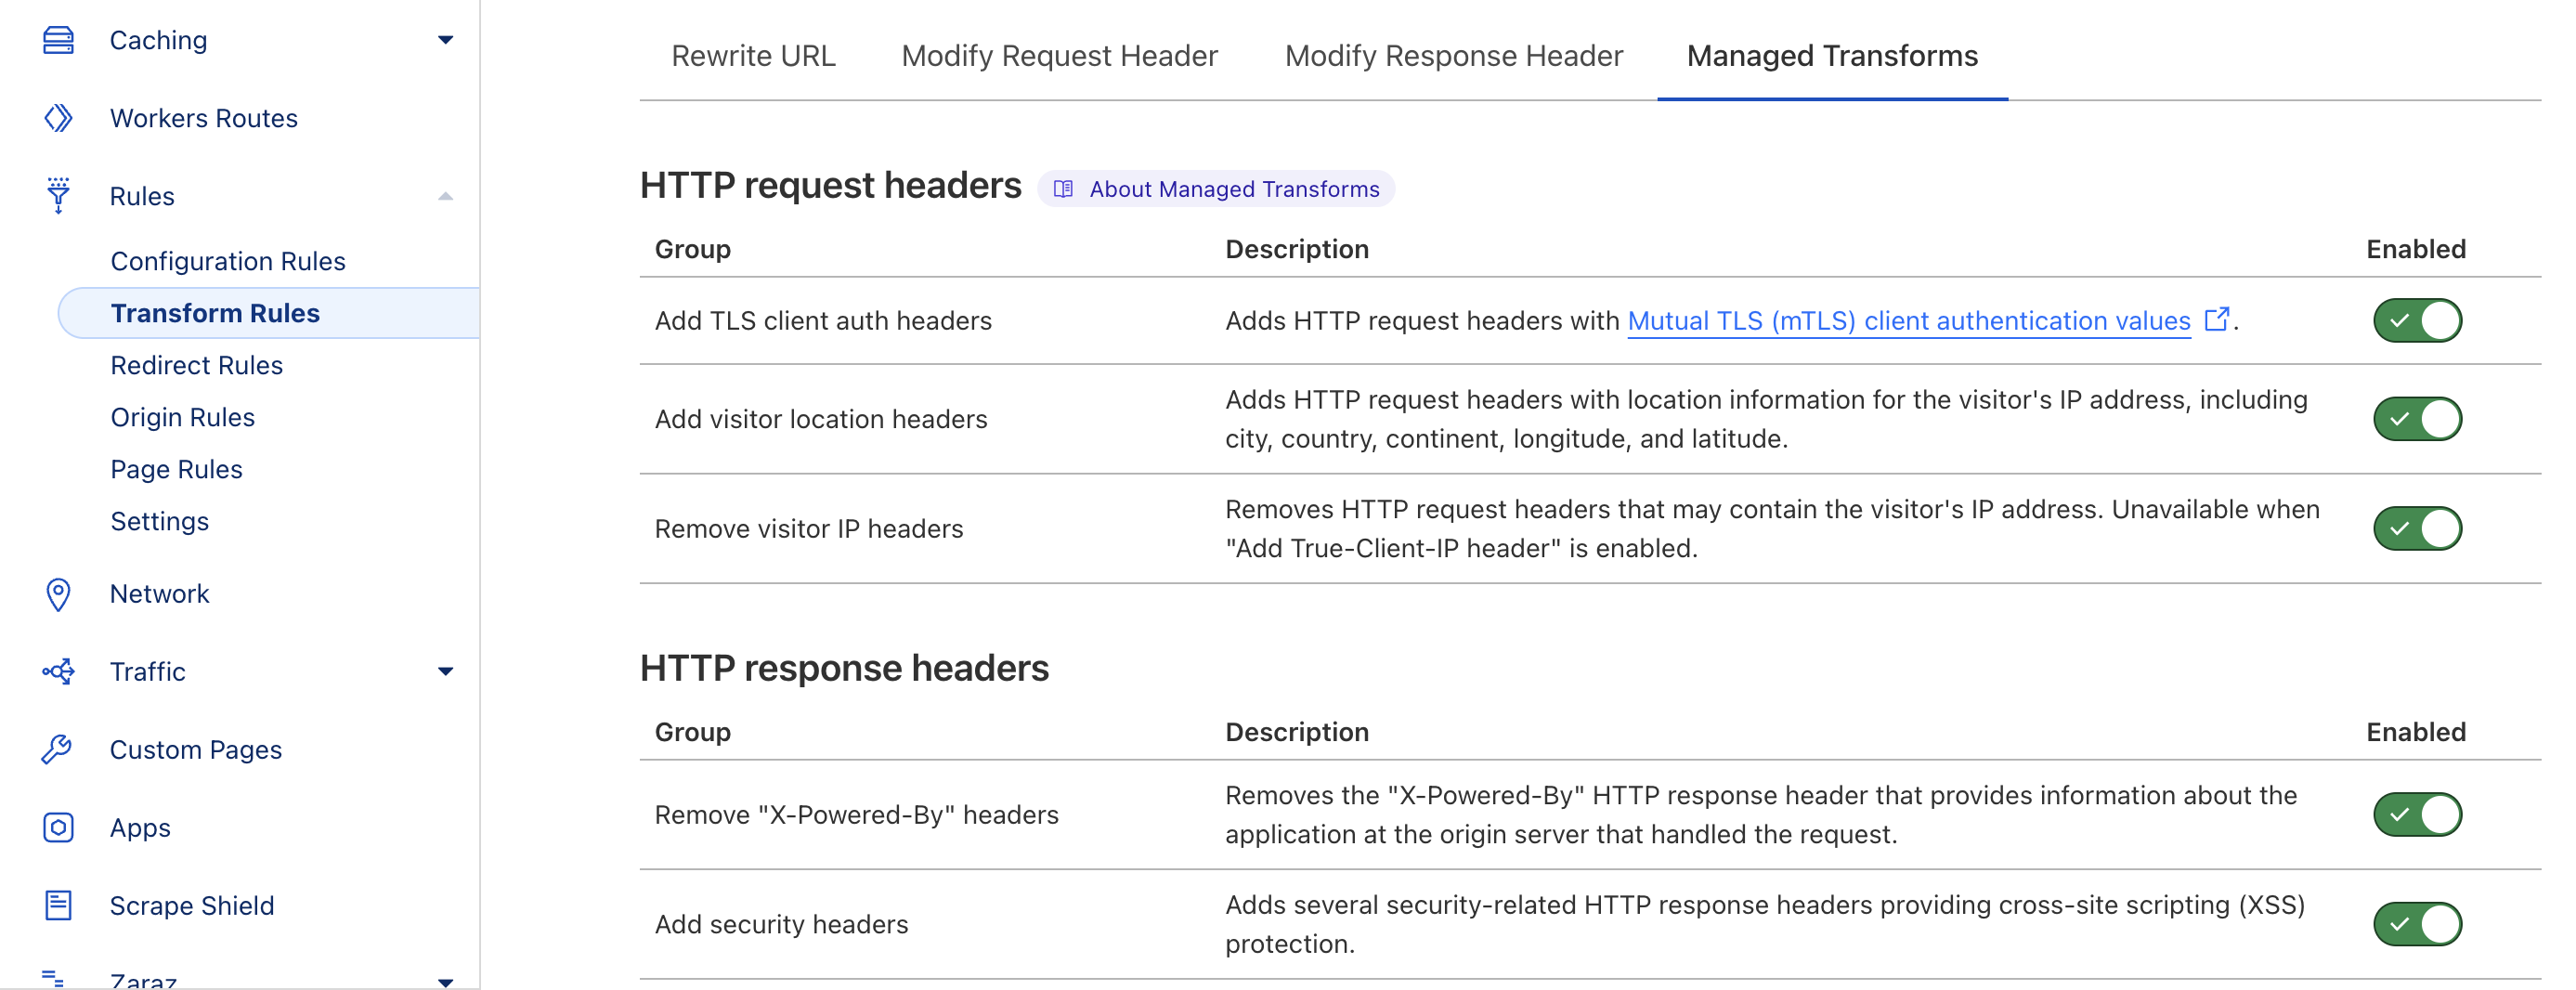Viewport: 2576px width, 990px height.
Task: Open Custom Pages section
Action: pyautogui.click(x=195, y=749)
